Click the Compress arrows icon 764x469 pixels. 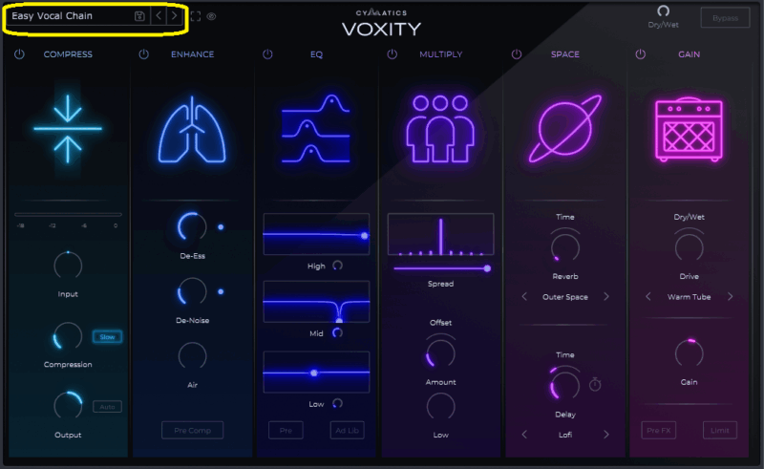pyautogui.click(x=68, y=129)
